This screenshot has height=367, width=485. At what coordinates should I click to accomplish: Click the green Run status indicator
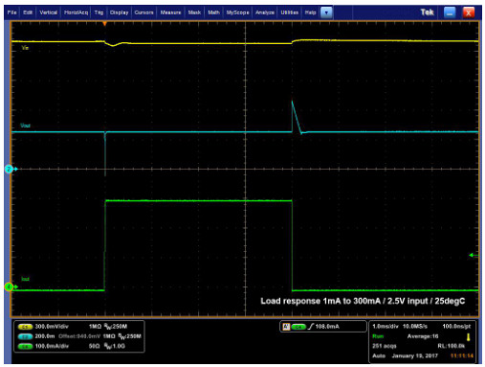click(x=378, y=336)
